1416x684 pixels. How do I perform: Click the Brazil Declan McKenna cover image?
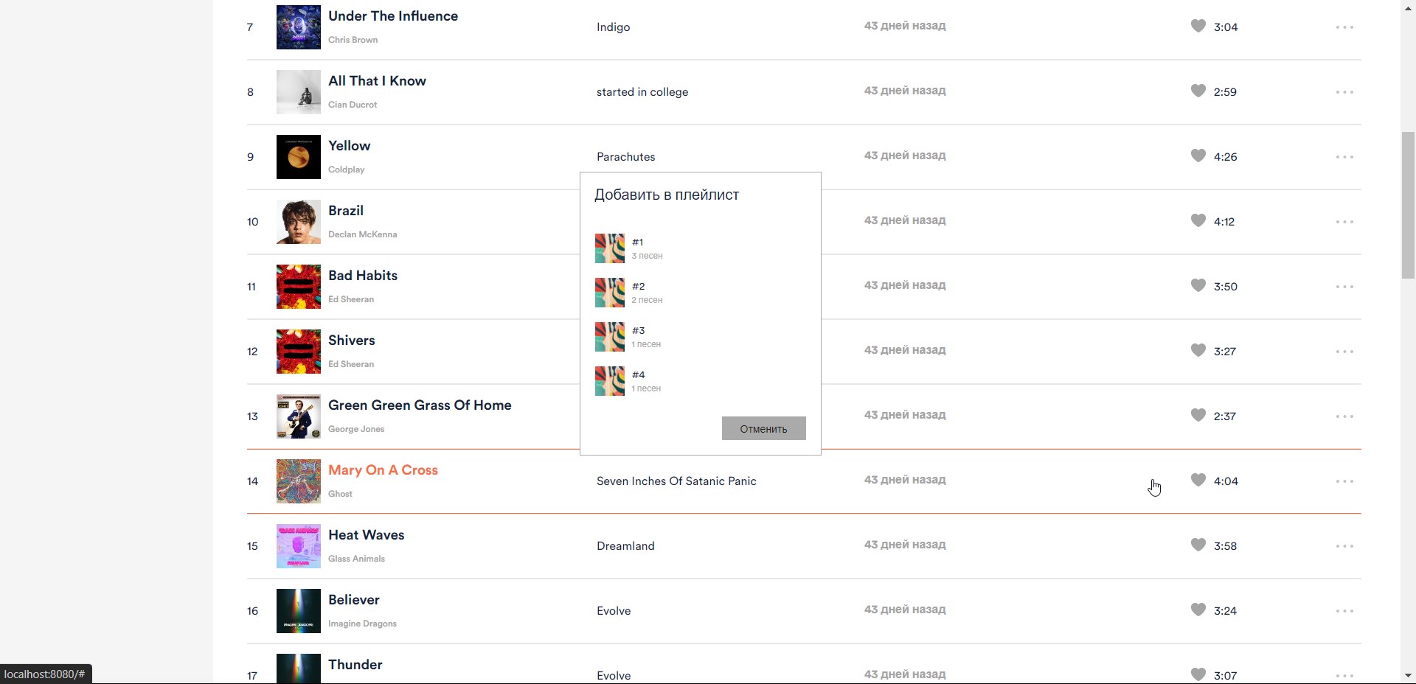(298, 222)
